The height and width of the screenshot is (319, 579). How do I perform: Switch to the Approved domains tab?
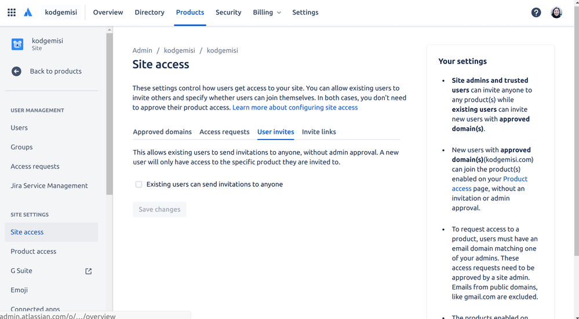[x=162, y=132]
